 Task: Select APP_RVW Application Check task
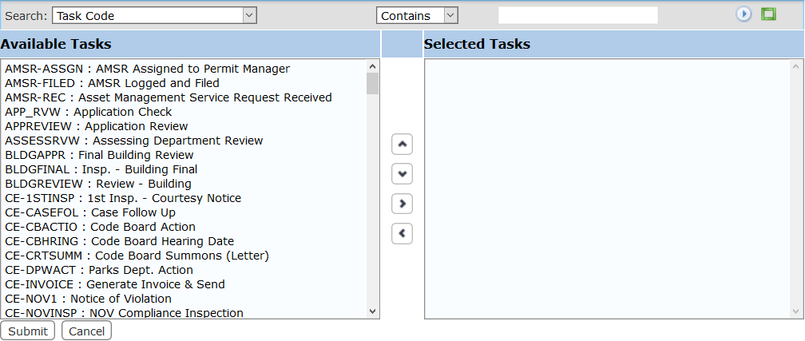[x=88, y=112]
